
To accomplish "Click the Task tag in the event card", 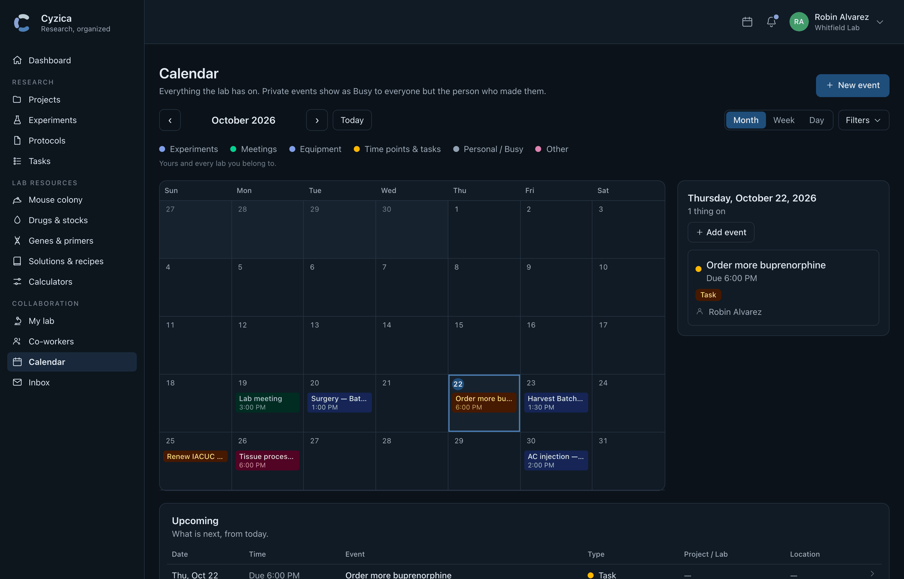I will tap(708, 295).
